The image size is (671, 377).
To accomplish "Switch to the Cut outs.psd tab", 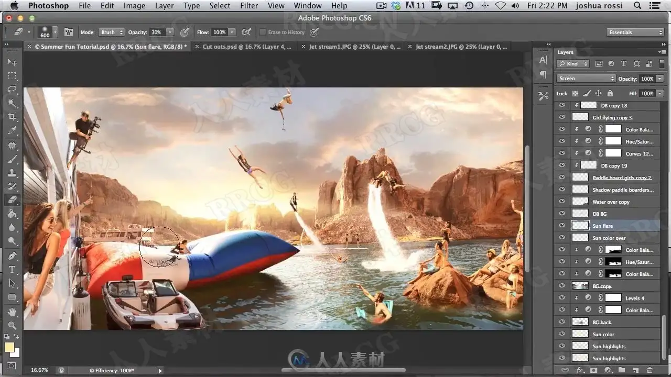I will (247, 47).
